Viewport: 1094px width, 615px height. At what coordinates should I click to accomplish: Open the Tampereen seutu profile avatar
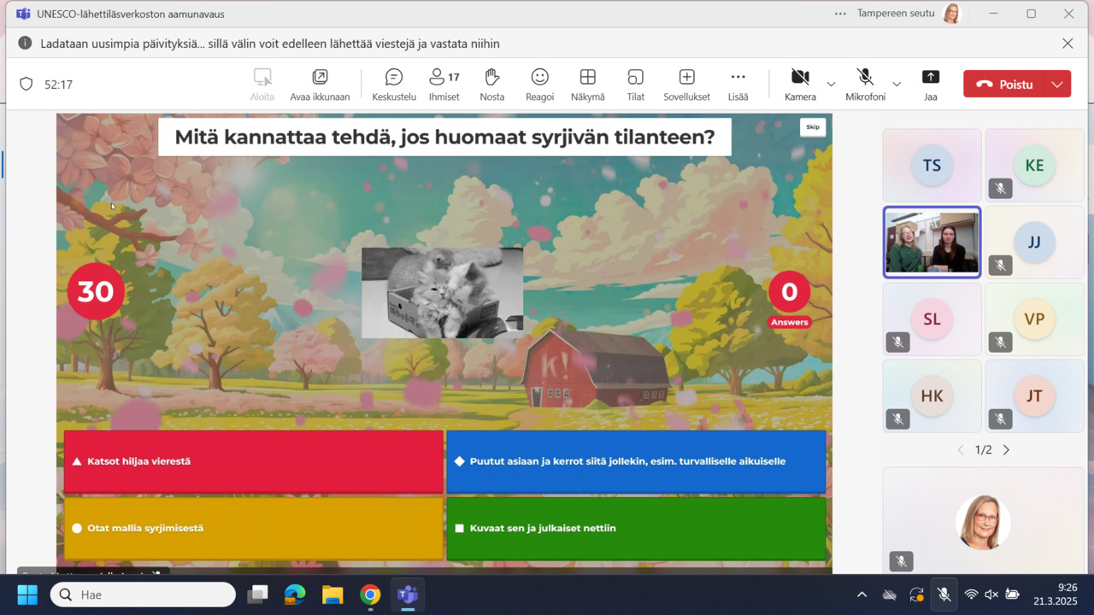[x=951, y=14]
